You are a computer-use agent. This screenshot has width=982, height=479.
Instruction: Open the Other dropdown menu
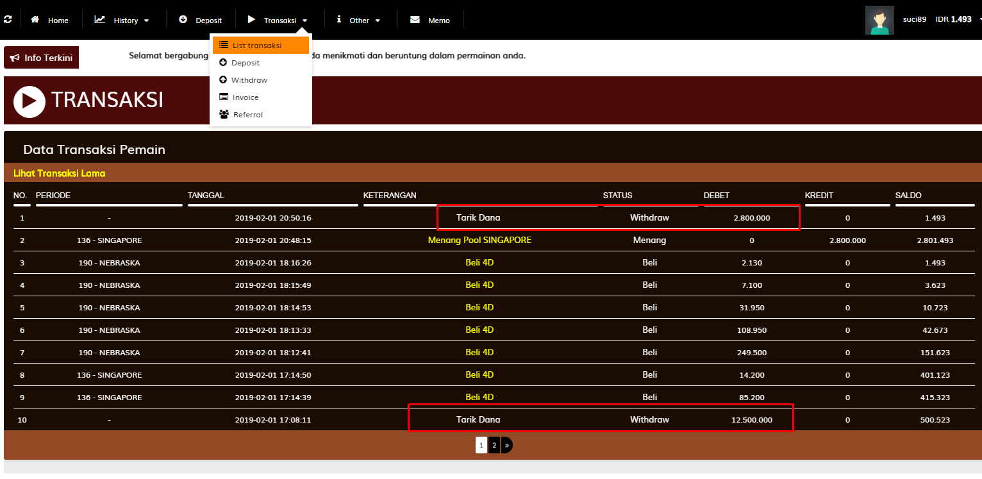tap(358, 20)
